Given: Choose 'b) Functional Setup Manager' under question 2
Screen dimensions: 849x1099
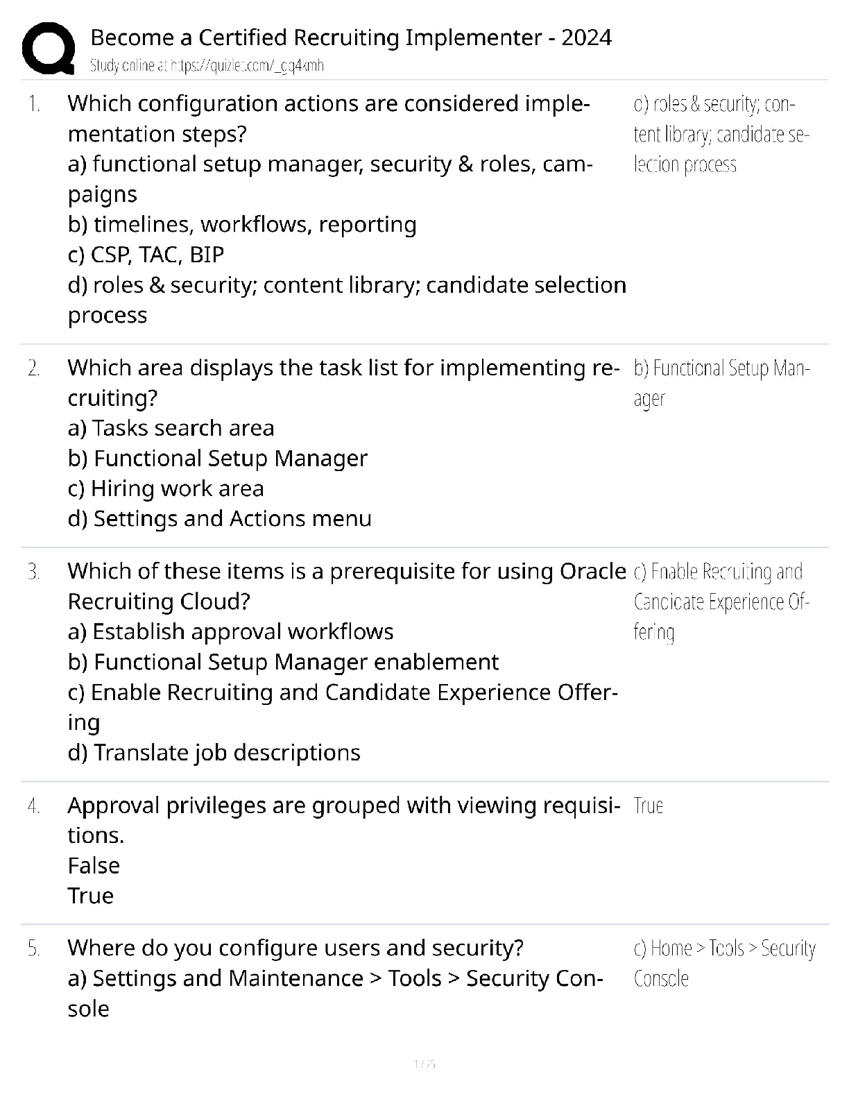Looking at the screenshot, I should [217, 459].
